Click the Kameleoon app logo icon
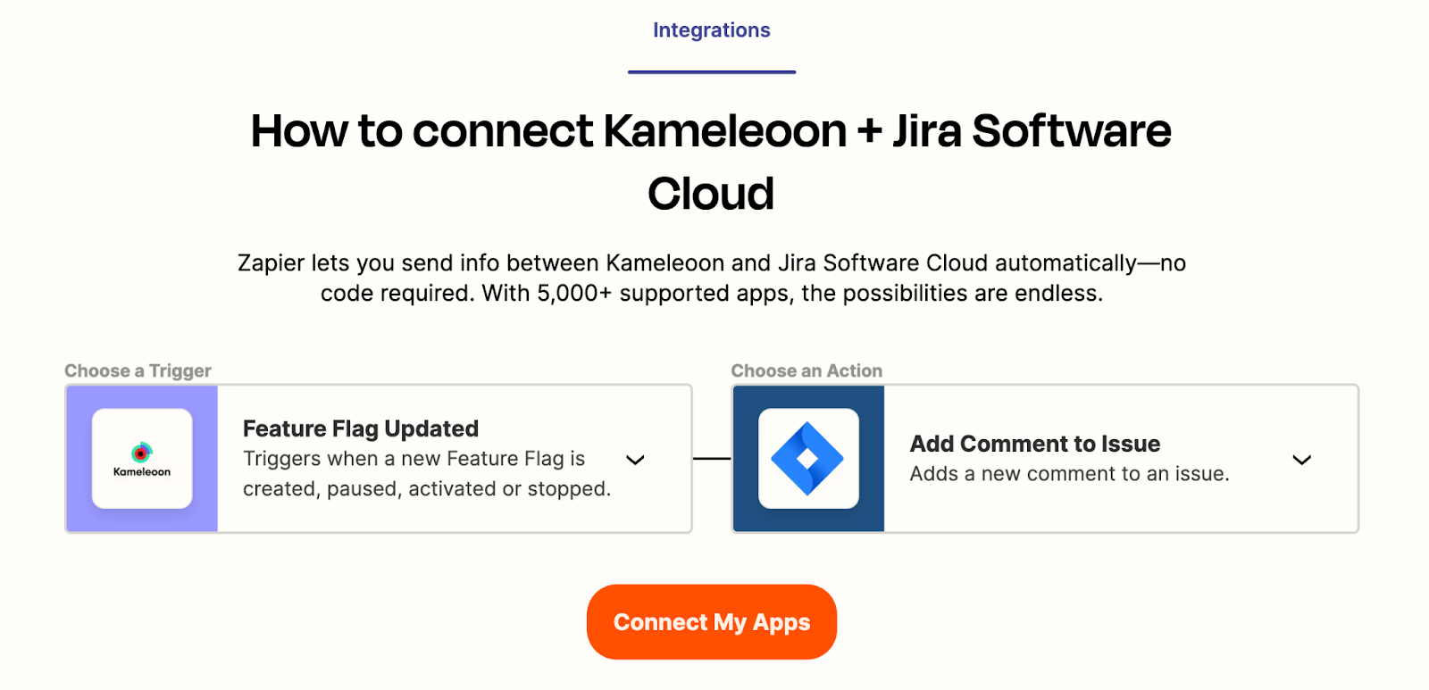The image size is (1429, 690). [142, 459]
